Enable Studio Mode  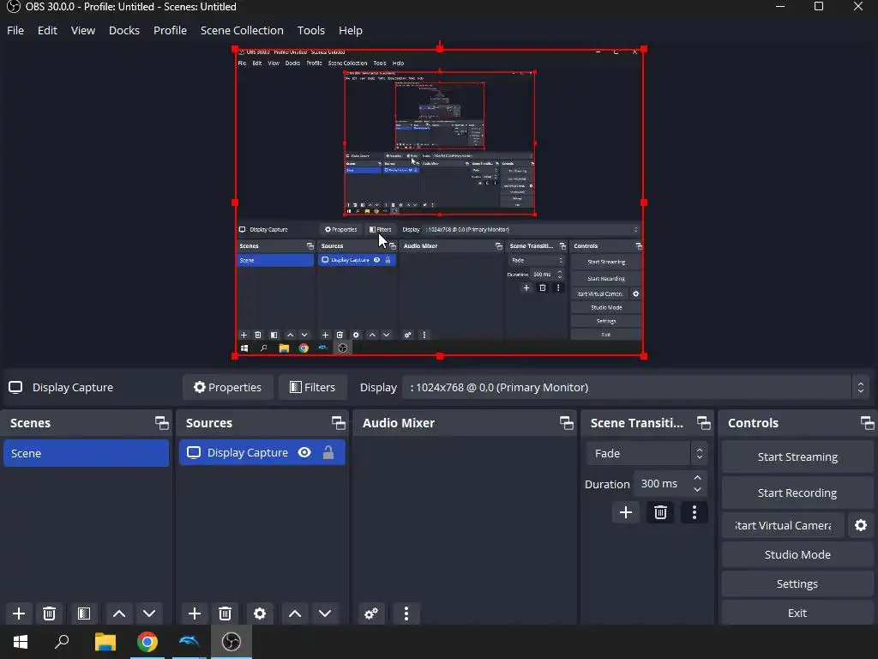click(x=797, y=554)
